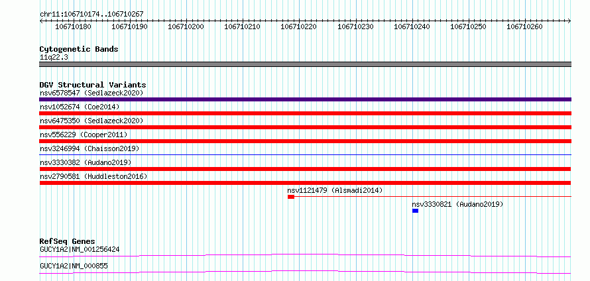590x281 pixels.
Task: Click the magenta GUCY1A2|NM_000855 gene line
Action: 305,272
